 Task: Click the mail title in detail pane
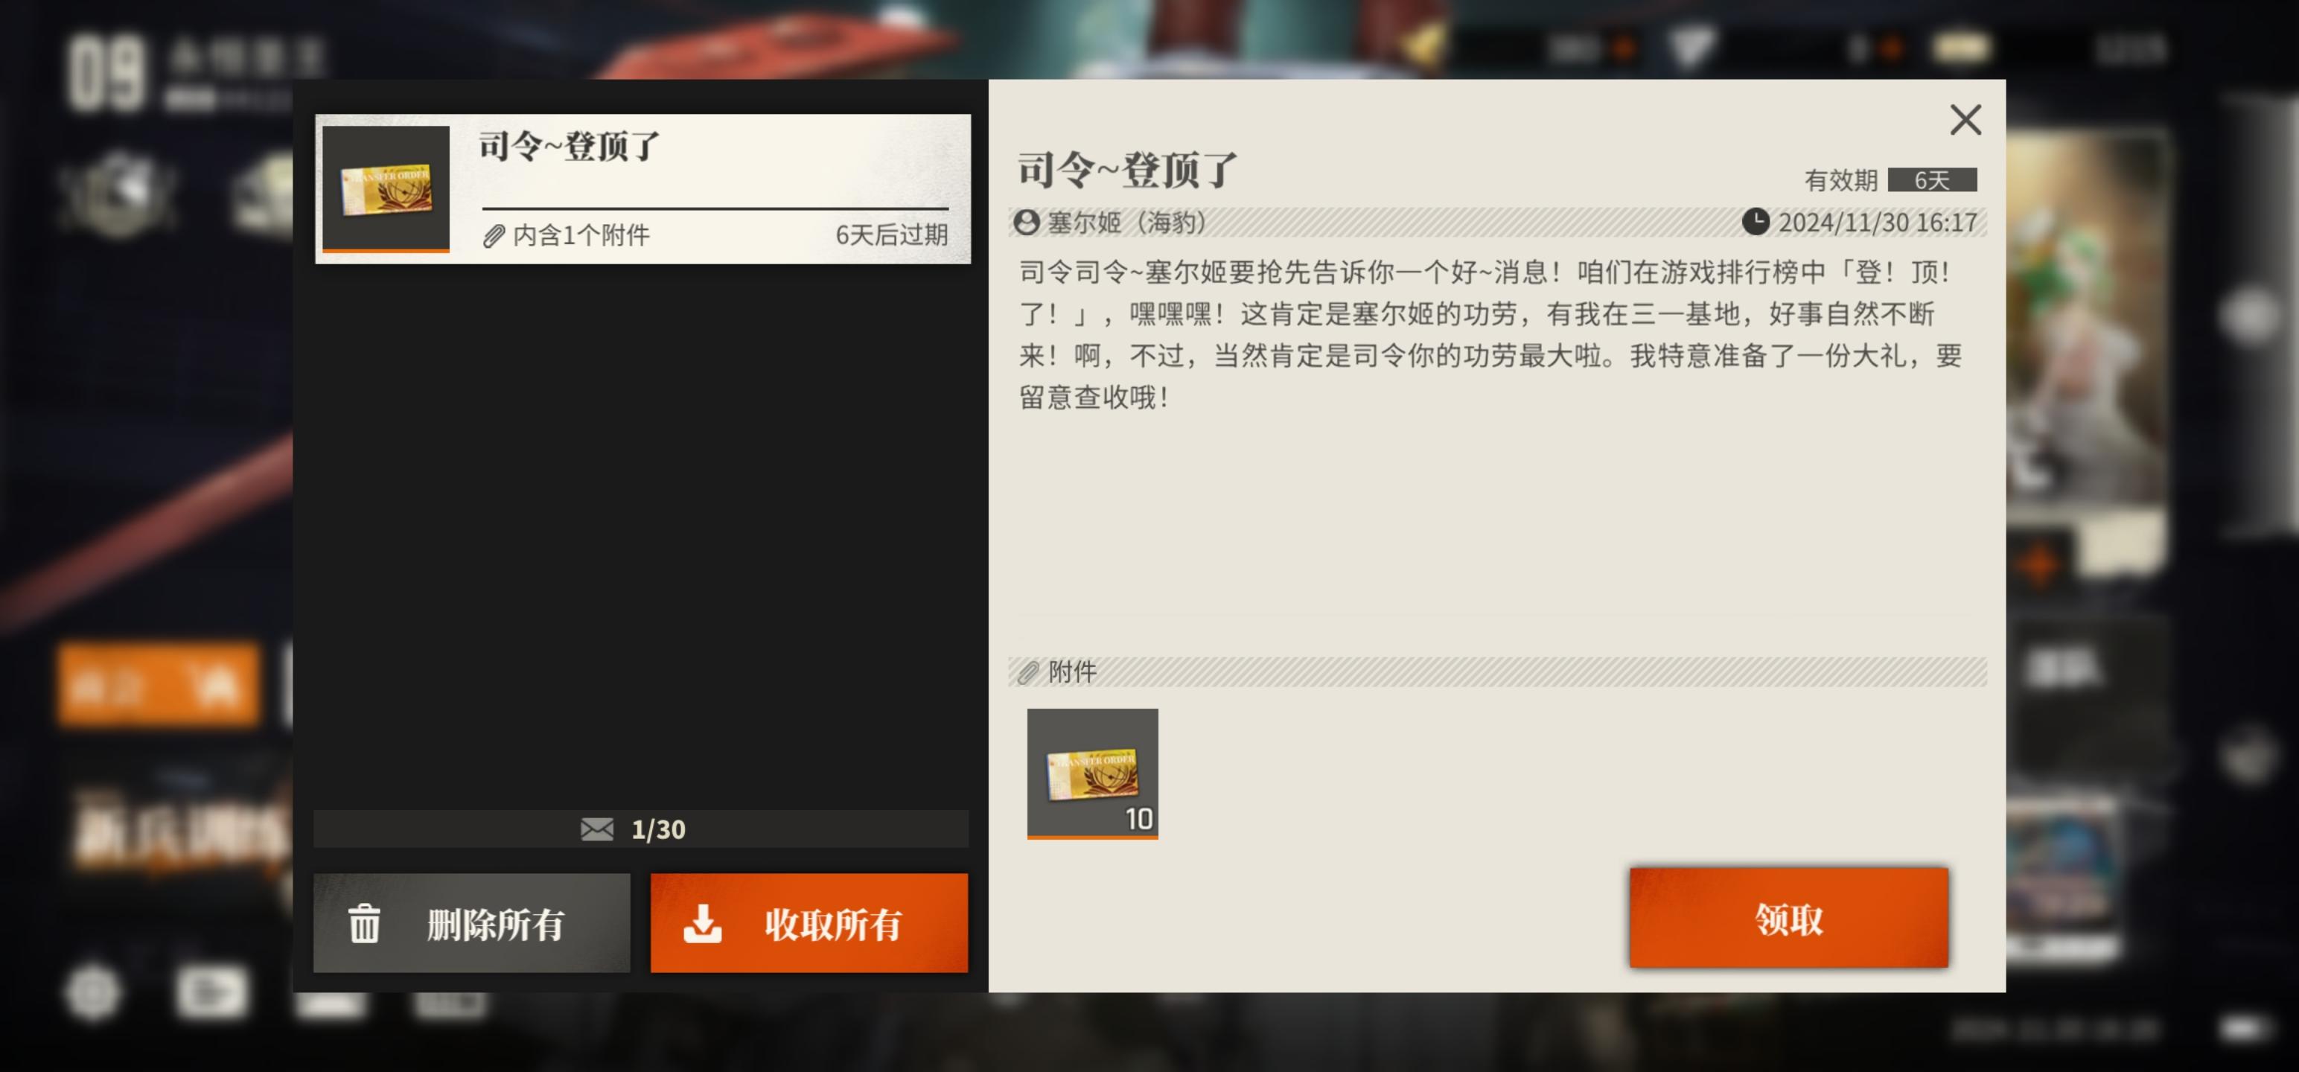tap(1127, 170)
